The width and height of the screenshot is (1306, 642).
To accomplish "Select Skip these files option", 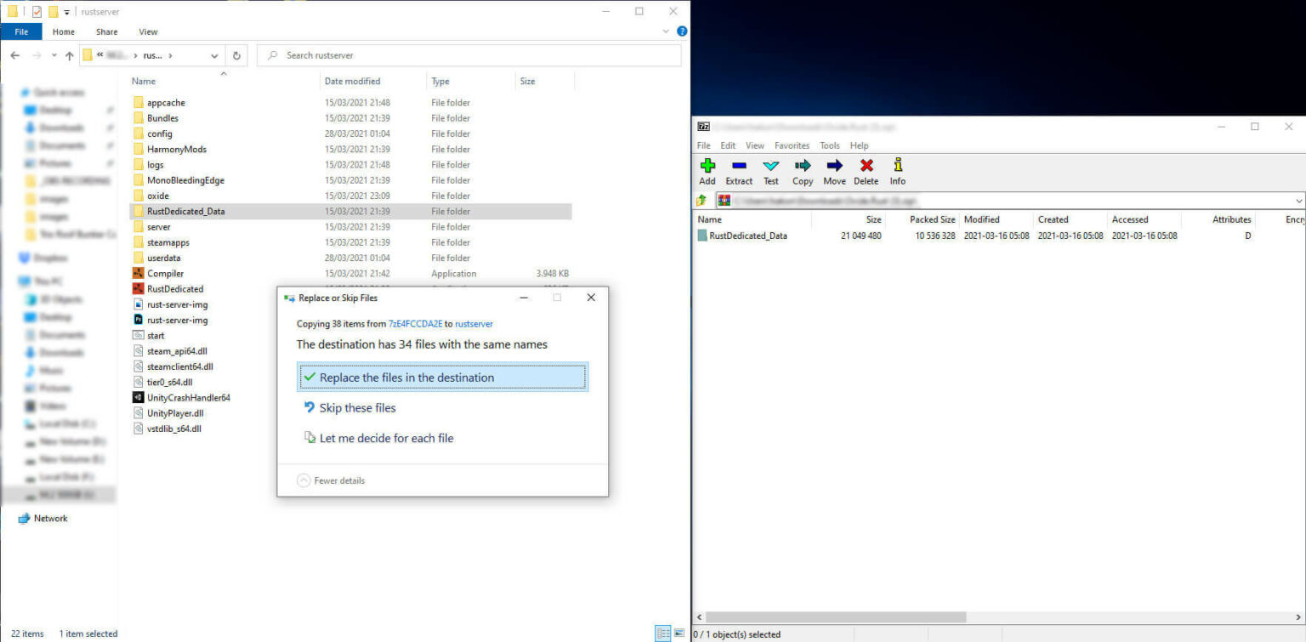I will coord(357,407).
